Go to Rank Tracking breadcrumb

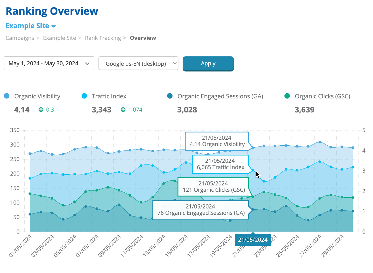point(103,38)
